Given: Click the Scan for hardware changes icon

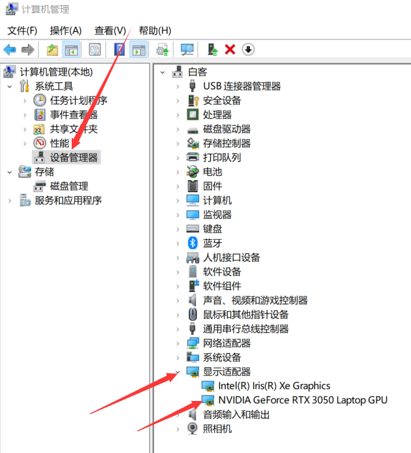Looking at the screenshot, I should coord(187,49).
